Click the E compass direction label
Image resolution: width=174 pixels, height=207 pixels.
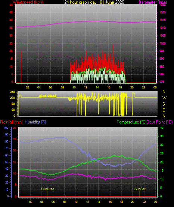point(164,110)
